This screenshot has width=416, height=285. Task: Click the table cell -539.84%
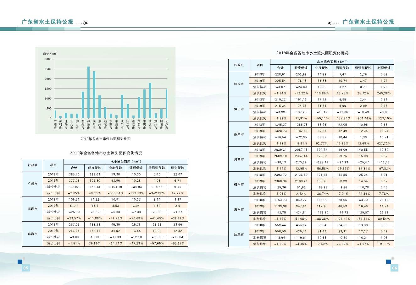click(115, 193)
